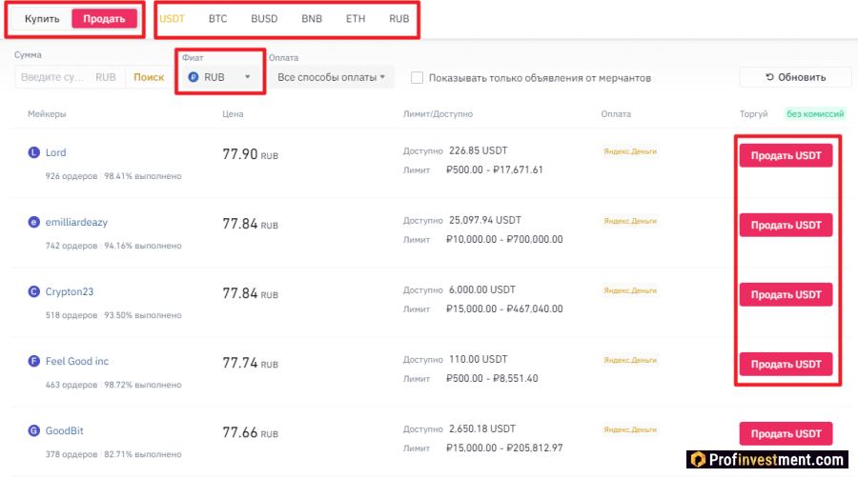Click available amount 25,097.94 USDT
Viewport: 858px width, 478px height.
[485, 220]
